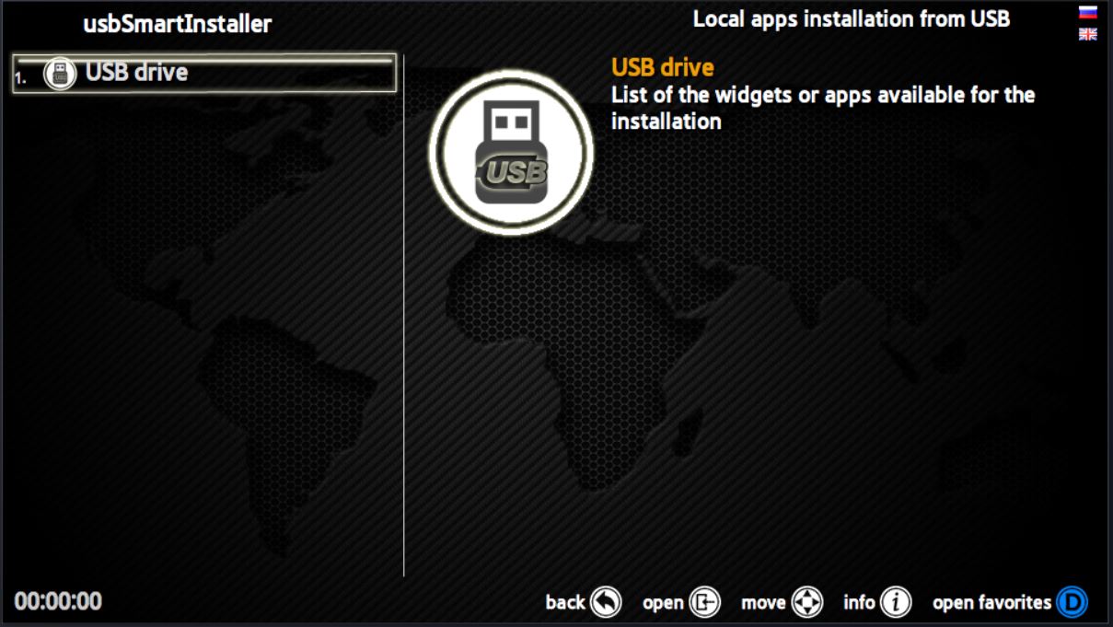
Task: Switch language using the UK flag
Action: [x=1088, y=34]
